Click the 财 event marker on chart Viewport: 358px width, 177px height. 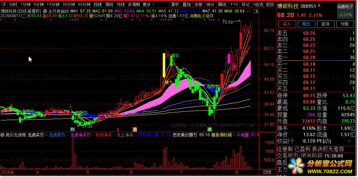(x=73, y=129)
